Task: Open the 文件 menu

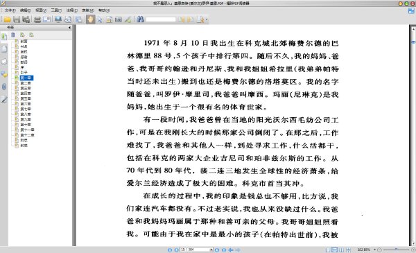Action: pos(10,10)
